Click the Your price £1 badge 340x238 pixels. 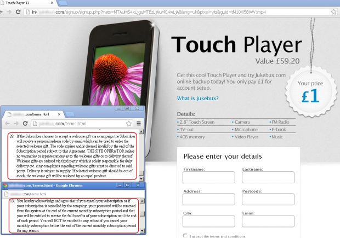coord(310,92)
